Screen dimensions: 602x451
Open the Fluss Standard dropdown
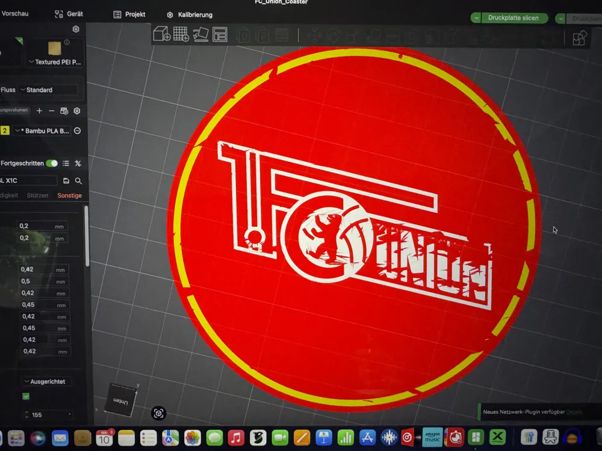click(48, 90)
